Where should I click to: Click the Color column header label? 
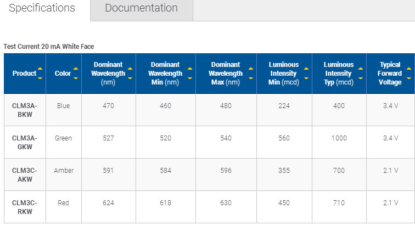63,74
